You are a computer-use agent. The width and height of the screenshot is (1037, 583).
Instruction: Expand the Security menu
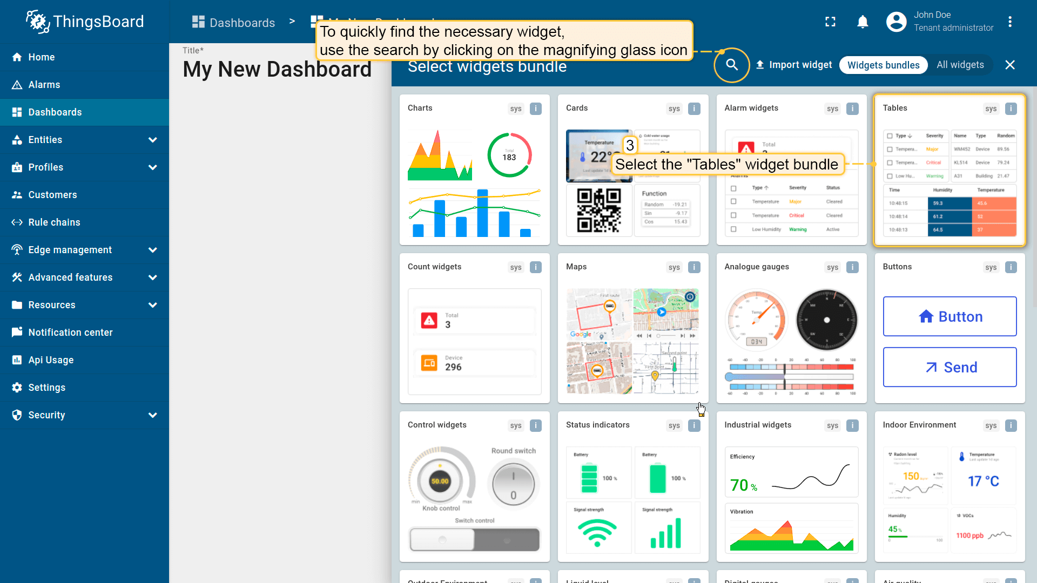(x=84, y=415)
